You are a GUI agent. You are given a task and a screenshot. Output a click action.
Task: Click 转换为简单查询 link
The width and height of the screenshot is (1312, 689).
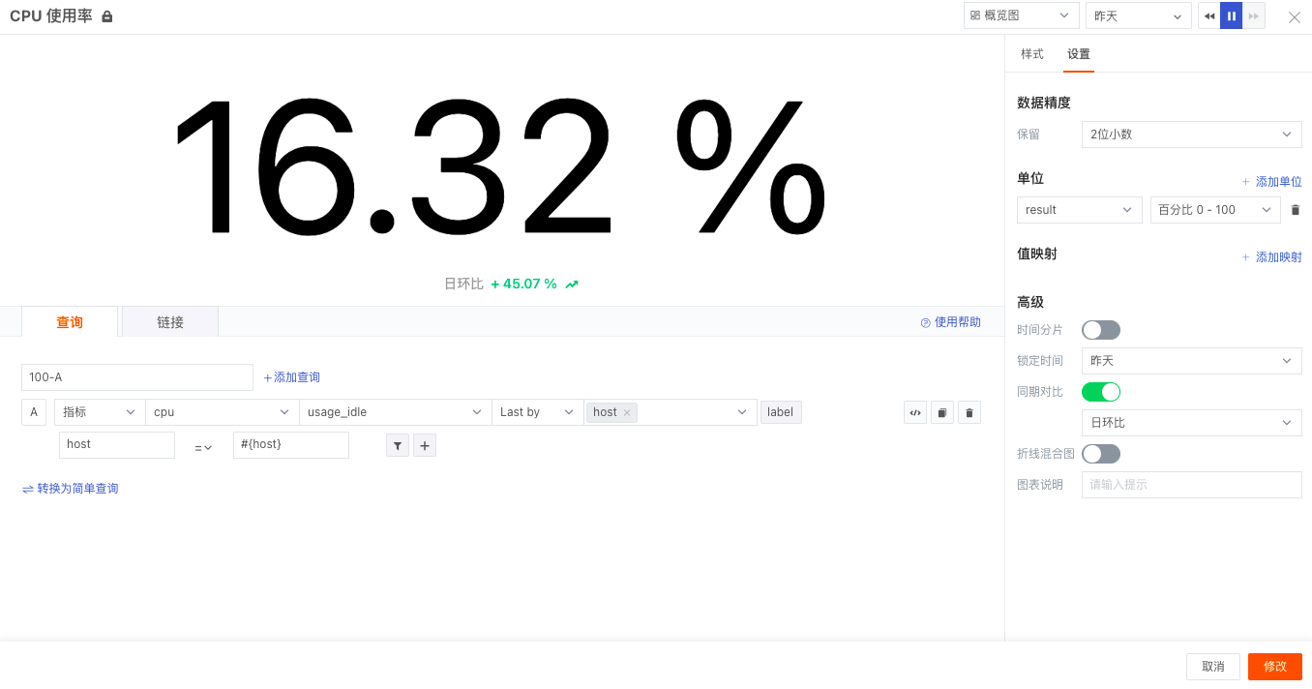pyautogui.click(x=71, y=489)
